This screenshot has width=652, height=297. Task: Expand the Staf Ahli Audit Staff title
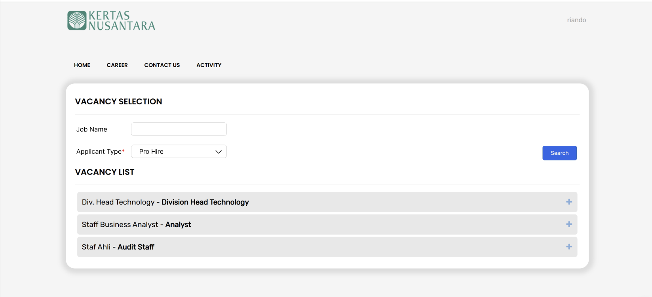point(118,247)
